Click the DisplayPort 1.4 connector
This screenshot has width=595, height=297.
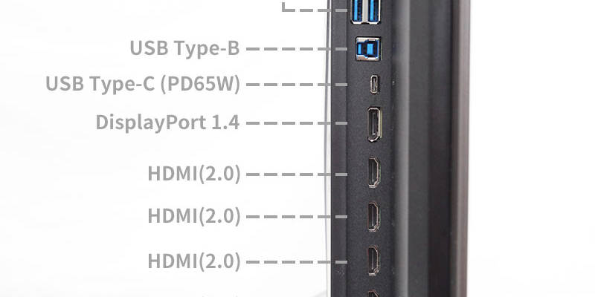374,124
